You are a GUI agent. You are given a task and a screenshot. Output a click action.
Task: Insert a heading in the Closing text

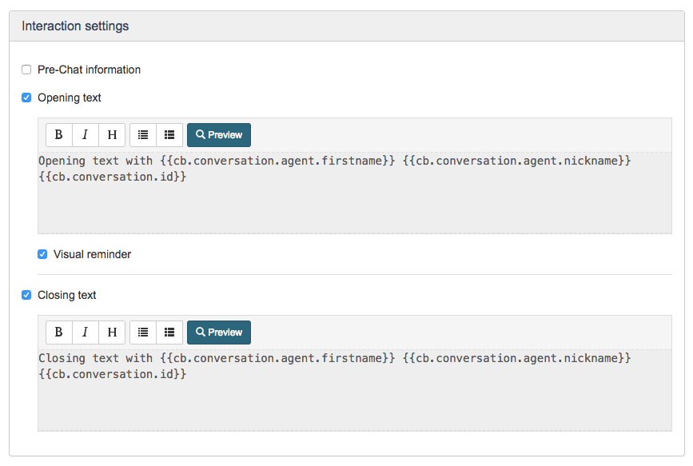tap(111, 332)
